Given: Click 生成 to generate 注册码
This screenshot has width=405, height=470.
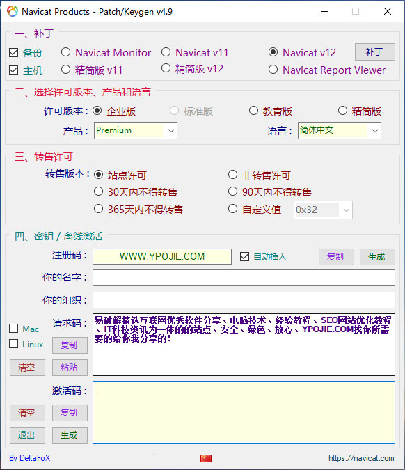Looking at the screenshot, I should click(x=377, y=257).
